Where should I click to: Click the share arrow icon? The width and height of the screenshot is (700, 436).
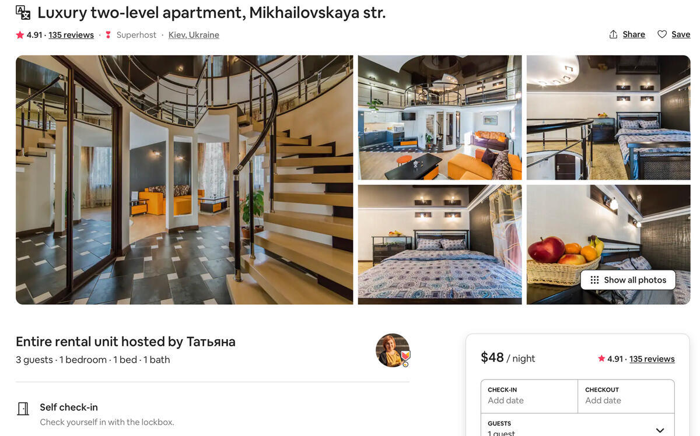tap(613, 34)
